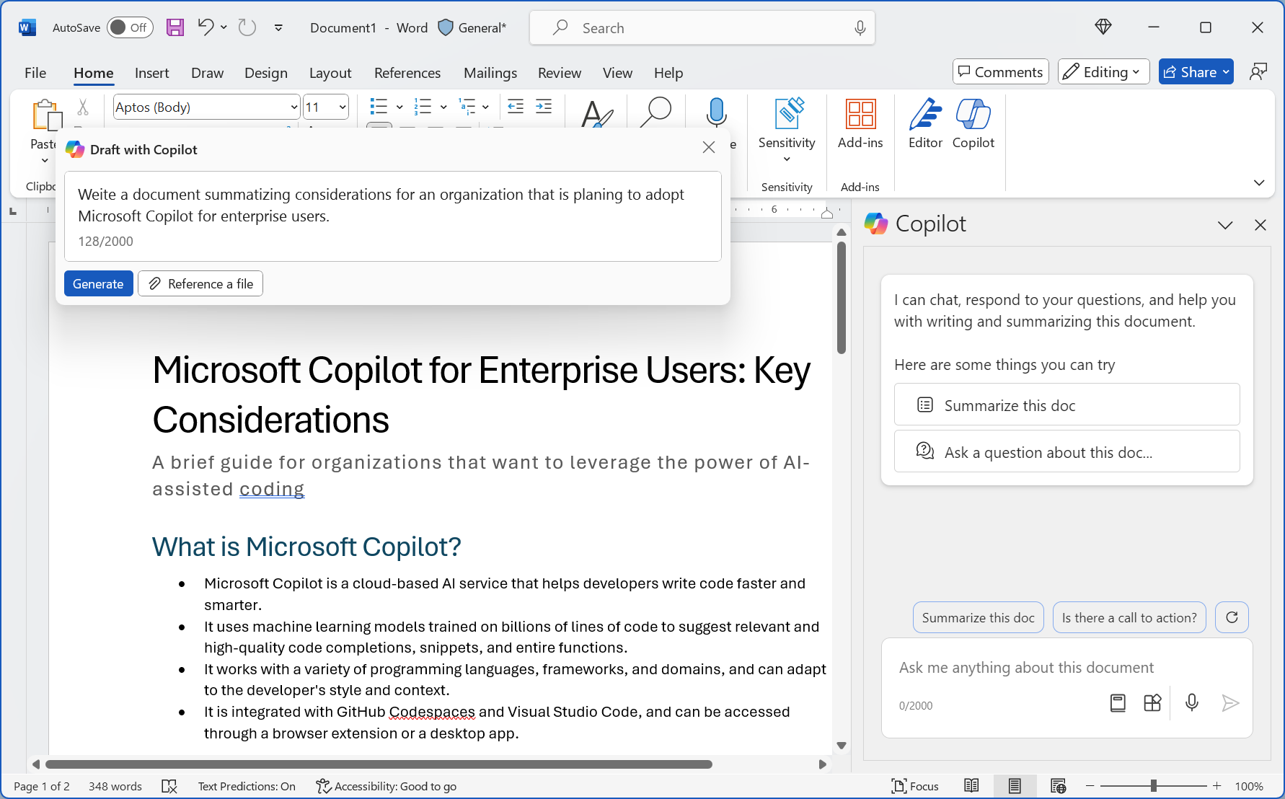Open the Editing mode dropdown

[1103, 71]
